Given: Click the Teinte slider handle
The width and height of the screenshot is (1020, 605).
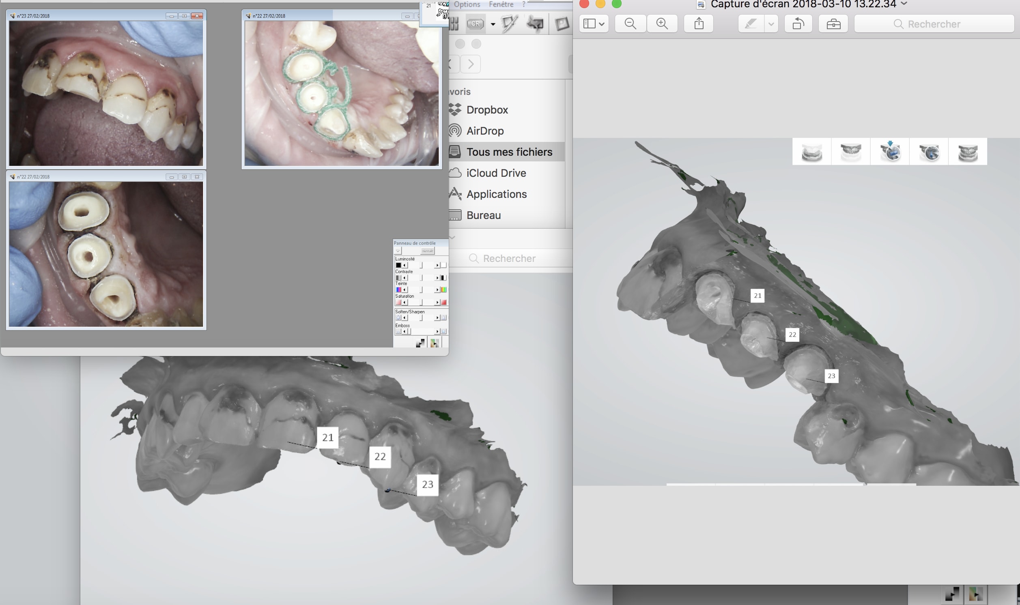Looking at the screenshot, I should [421, 290].
